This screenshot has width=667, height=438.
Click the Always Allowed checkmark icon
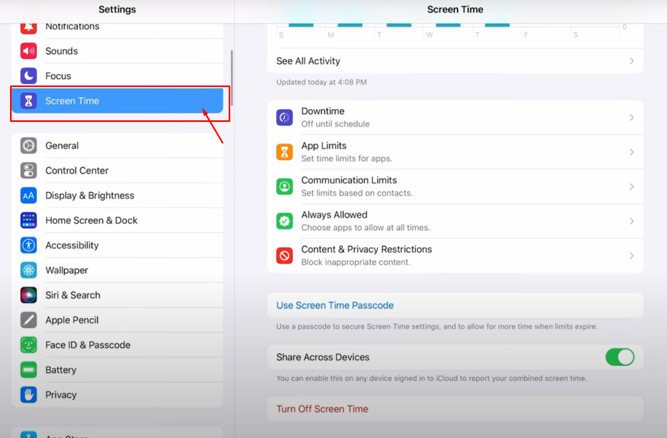coord(285,221)
